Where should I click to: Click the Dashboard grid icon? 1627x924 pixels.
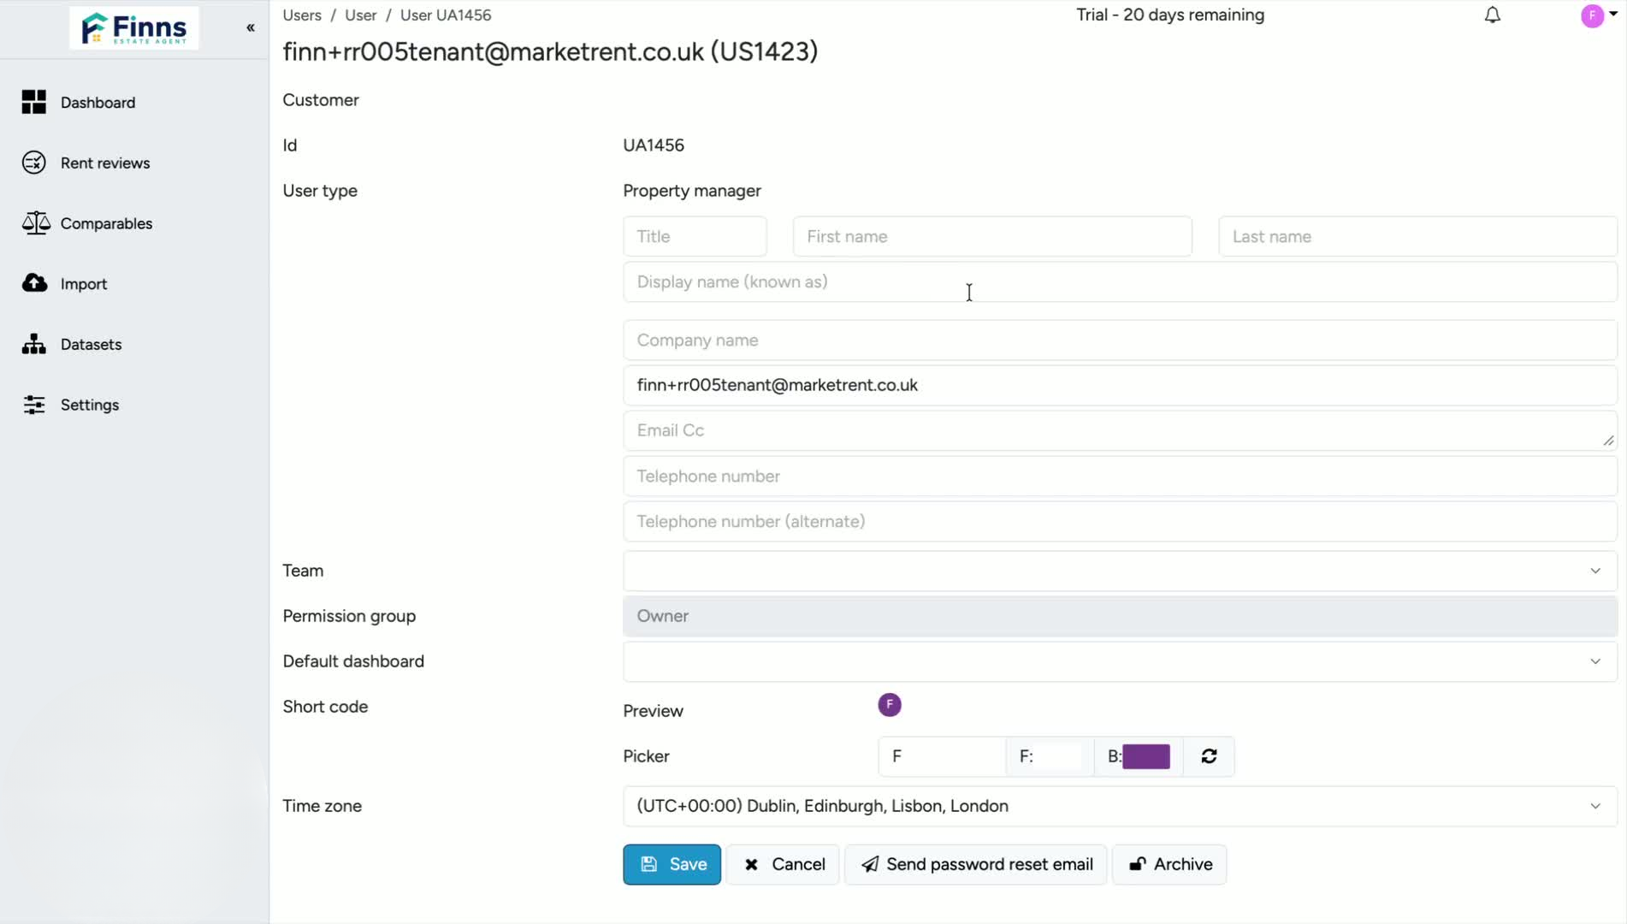pyautogui.click(x=34, y=102)
